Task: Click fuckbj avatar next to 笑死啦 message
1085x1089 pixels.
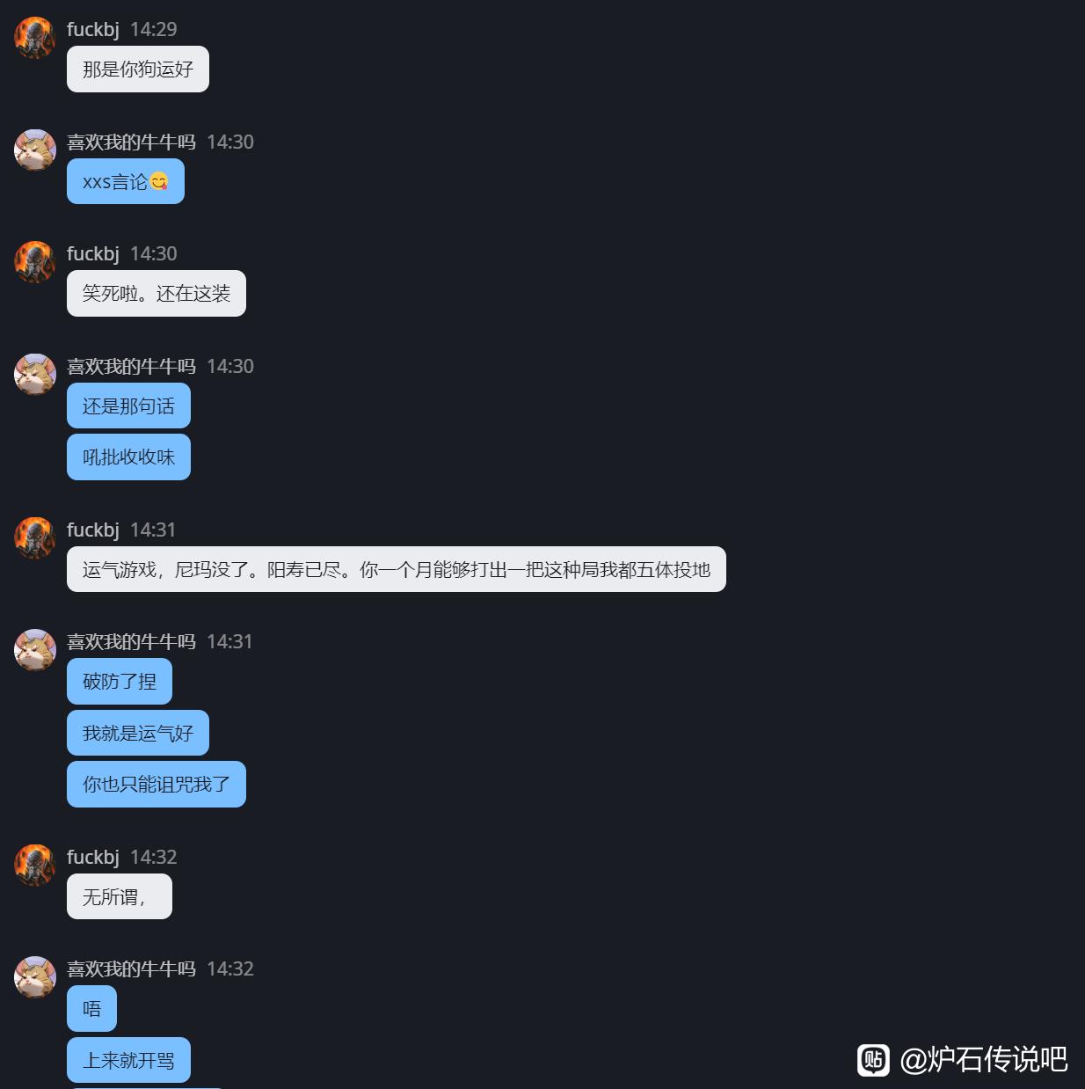Action: (35, 262)
